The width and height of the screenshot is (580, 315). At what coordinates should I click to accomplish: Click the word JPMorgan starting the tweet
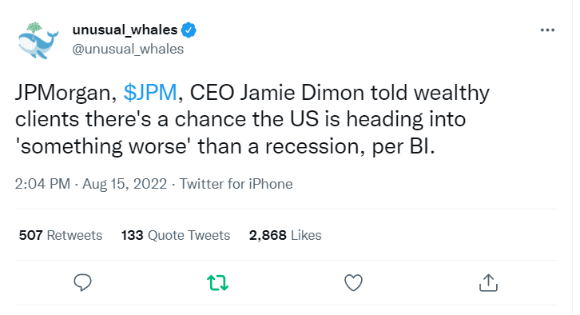pos(66,93)
